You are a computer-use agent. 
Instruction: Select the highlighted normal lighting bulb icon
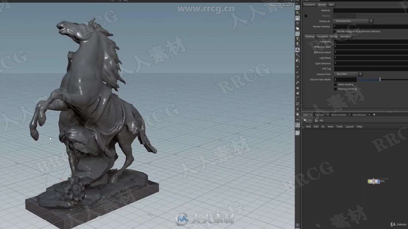pyautogui.click(x=298, y=34)
